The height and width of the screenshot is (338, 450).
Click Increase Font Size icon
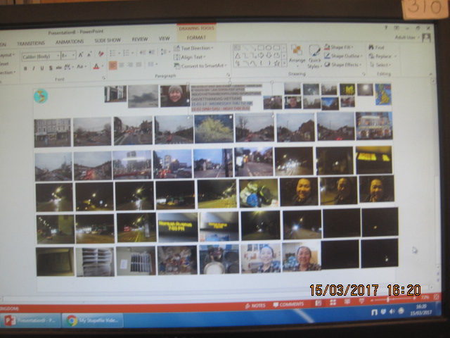pos(81,55)
